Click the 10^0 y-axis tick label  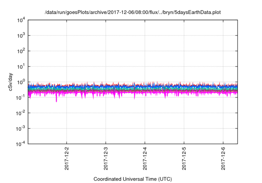click(x=21, y=82)
